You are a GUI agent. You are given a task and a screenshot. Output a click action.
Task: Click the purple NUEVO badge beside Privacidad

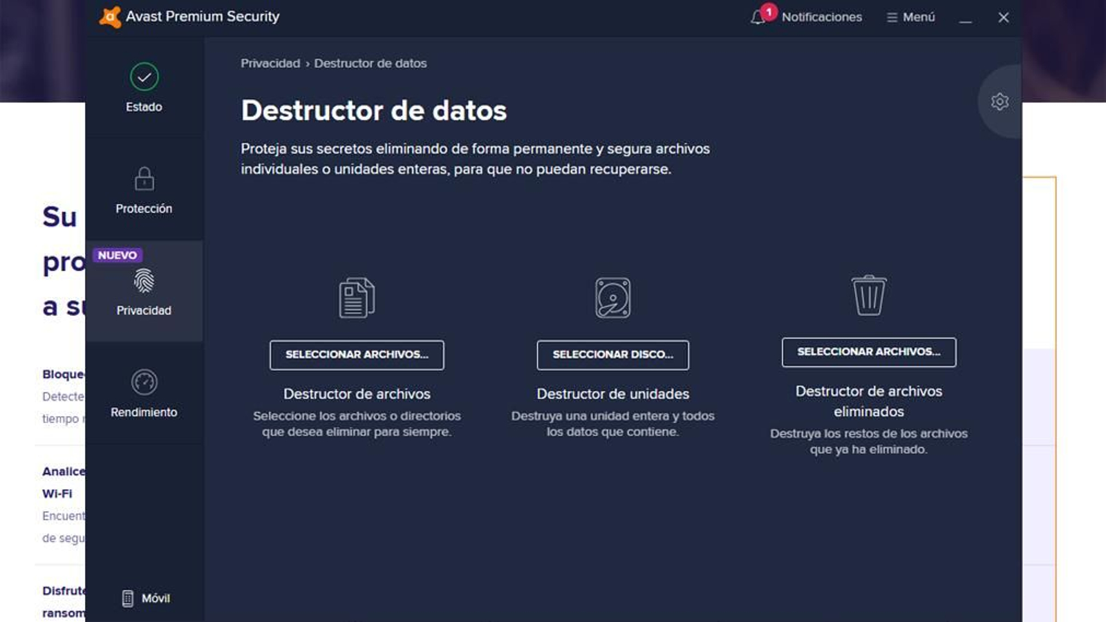117,255
